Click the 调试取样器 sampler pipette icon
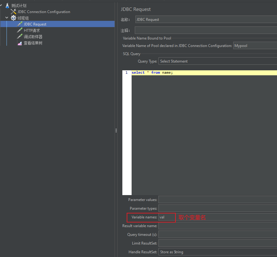The image size is (277, 257). (x=20, y=37)
